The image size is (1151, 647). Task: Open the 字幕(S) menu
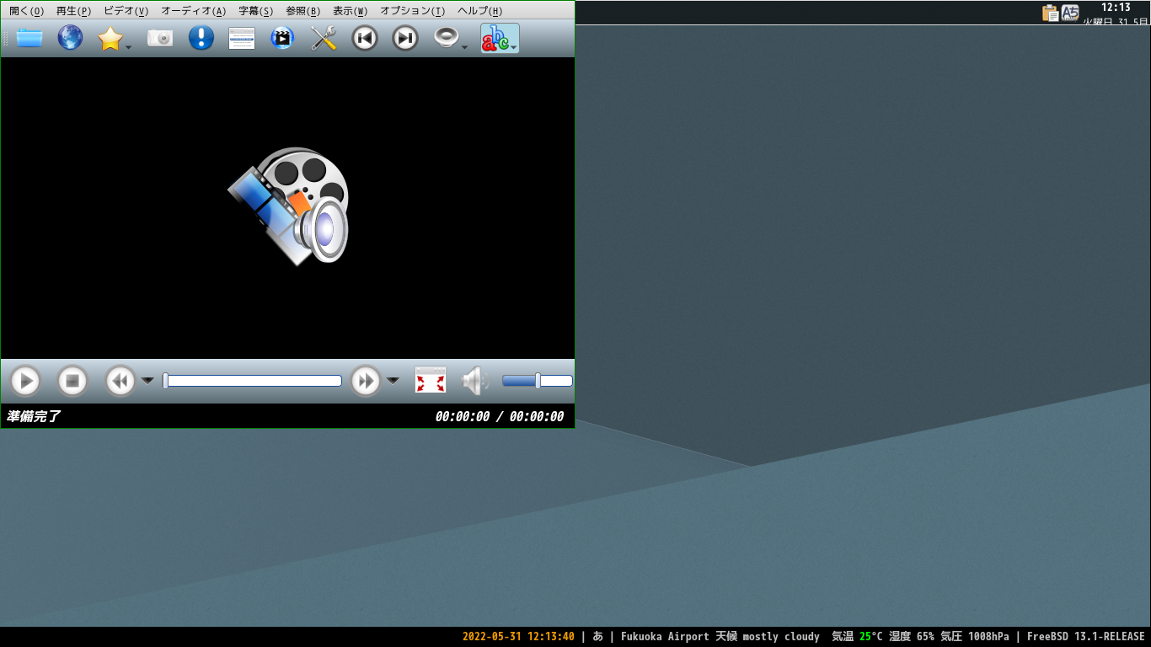(255, 11)
